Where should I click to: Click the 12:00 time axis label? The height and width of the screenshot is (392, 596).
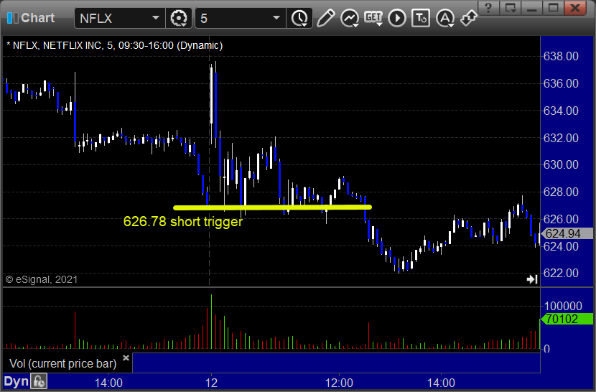pyautogui.click(x=339, y=382)
